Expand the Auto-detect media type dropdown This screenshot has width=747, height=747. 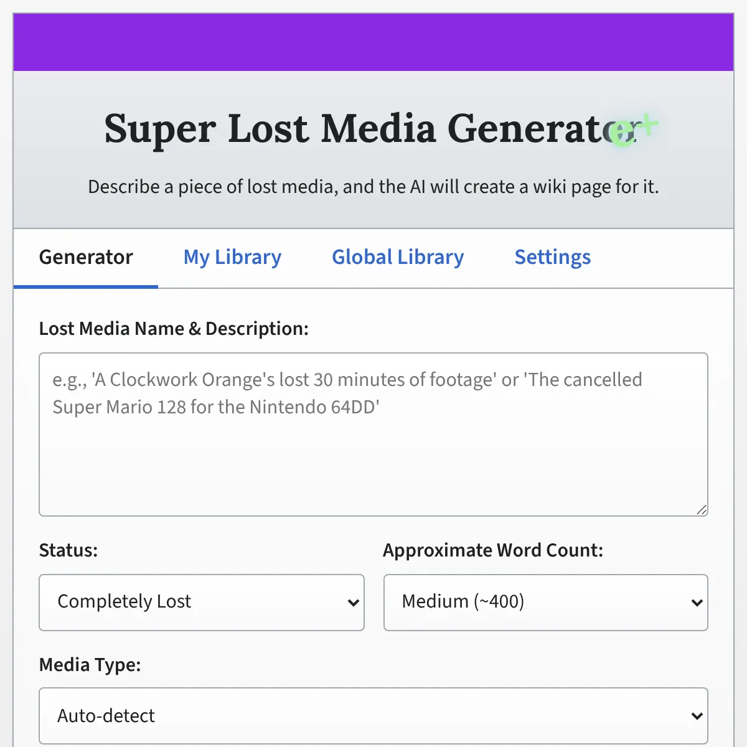click(373, 716)
